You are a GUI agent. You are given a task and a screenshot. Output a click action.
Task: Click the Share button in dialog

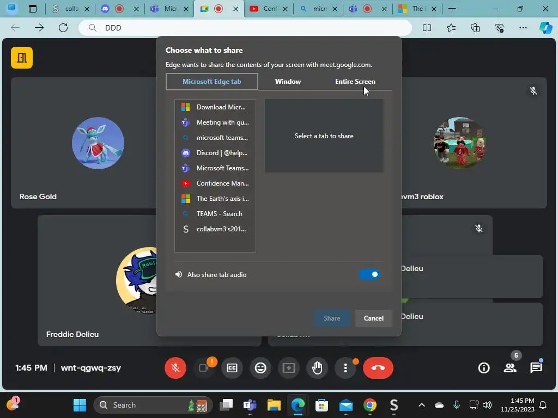coord(332,318)
